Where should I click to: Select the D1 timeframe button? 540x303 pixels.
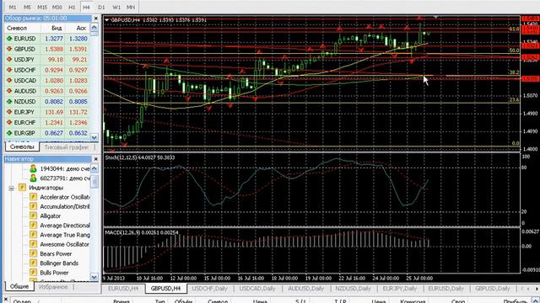click(x=101, y=7)
